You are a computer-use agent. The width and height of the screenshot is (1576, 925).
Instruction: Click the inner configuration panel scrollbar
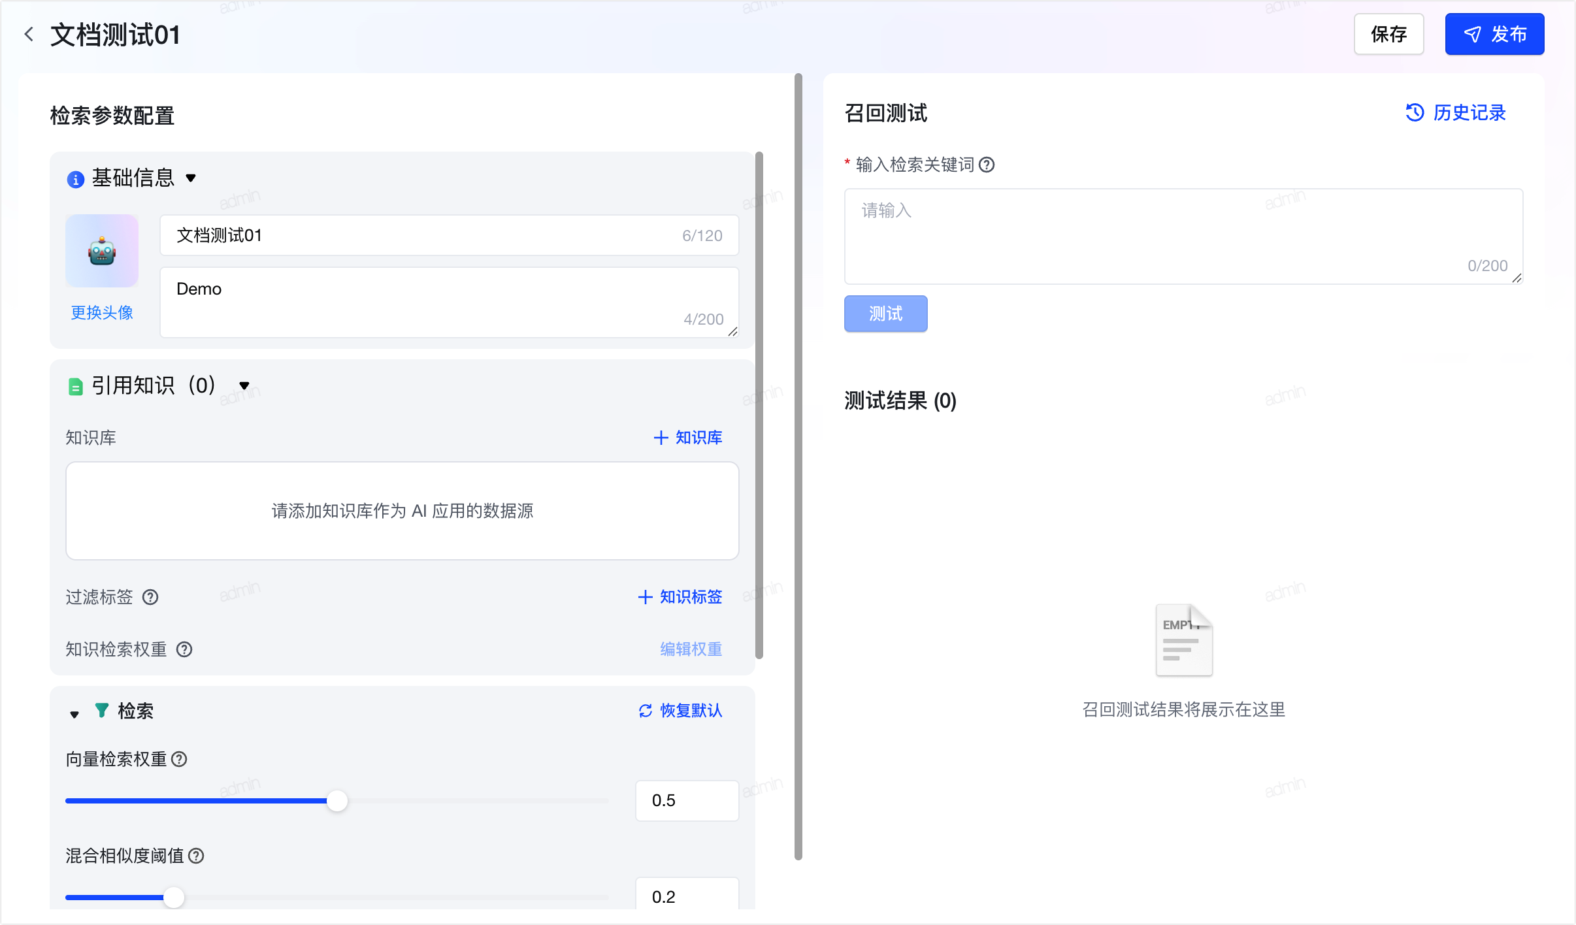759,405
